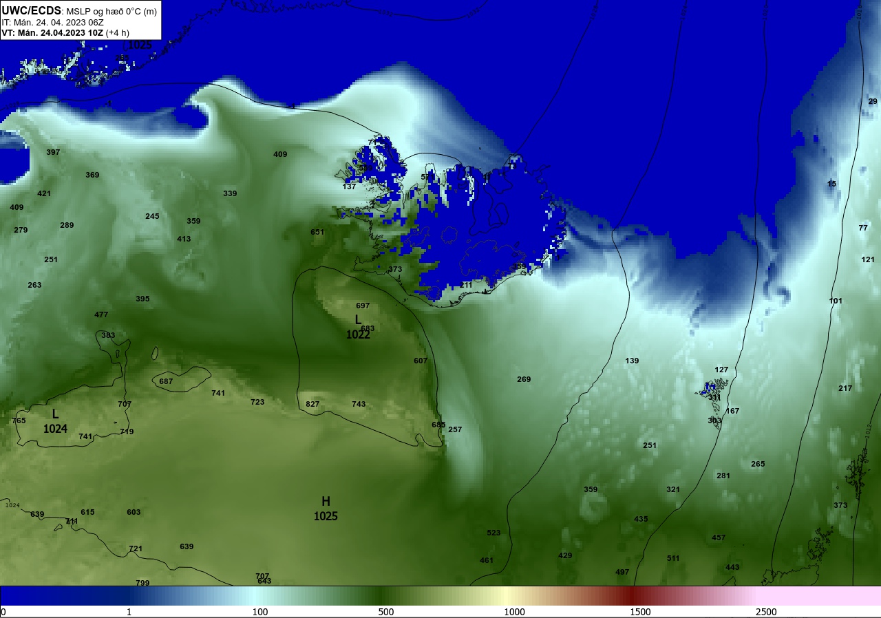This screenshot has height=618, width=881.
Task: Click the height value '269'
Action: (524, 379)
